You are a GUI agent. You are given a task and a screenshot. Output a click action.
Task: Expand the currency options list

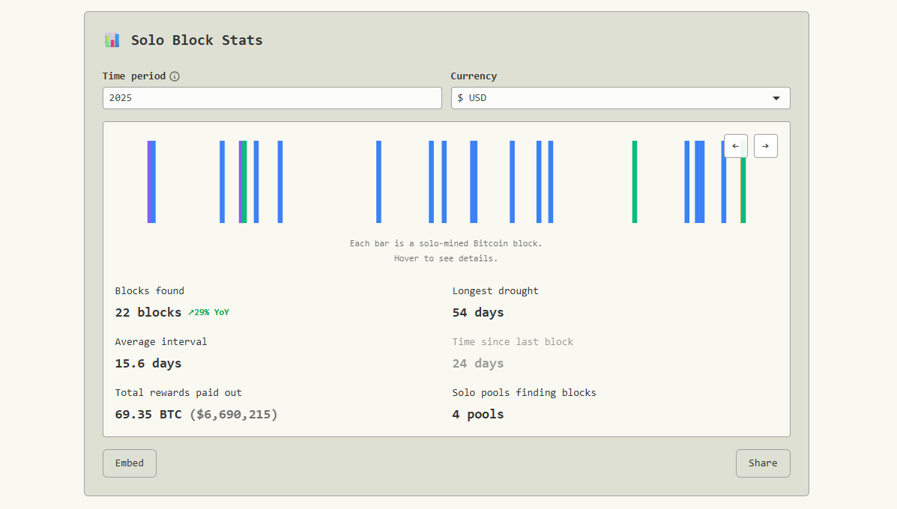click(620, 97)
